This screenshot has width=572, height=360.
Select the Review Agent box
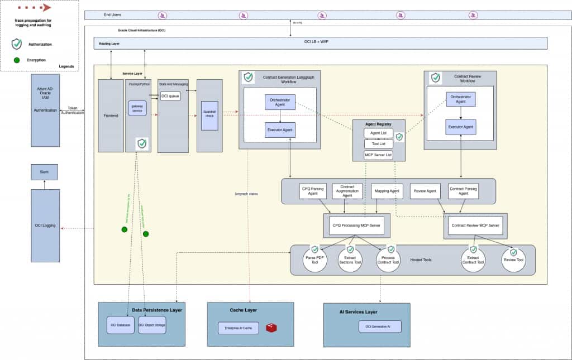pos(425,191)
